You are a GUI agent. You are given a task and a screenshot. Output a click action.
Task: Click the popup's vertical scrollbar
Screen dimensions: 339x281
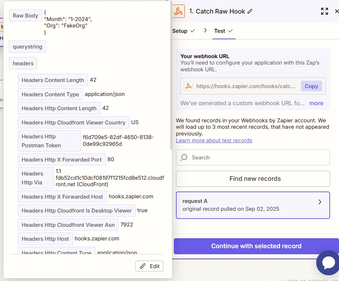(171, 76)
